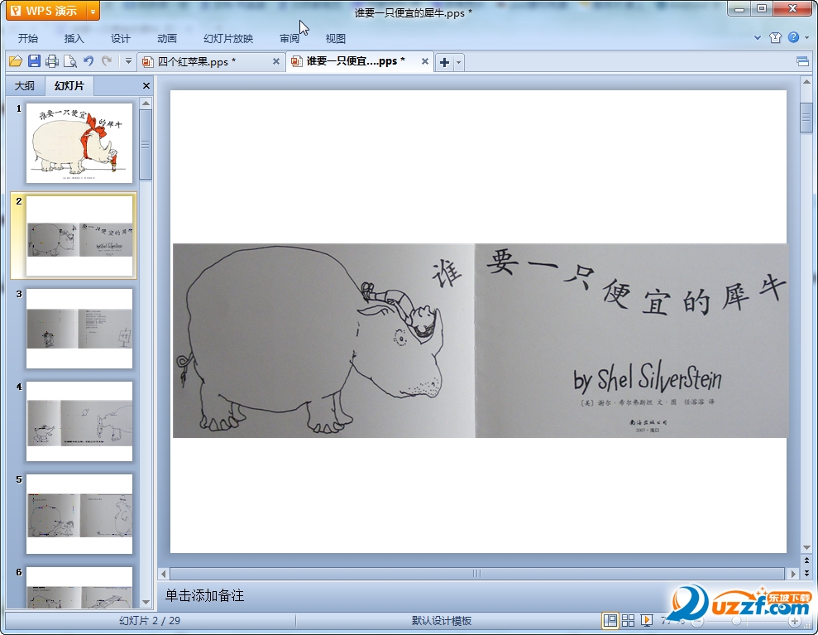Screen dimensions: 818x635
Task: Select slide 1 thumbnail with red bow rhino
Action: pyautogui.click(x=79, y=142)
